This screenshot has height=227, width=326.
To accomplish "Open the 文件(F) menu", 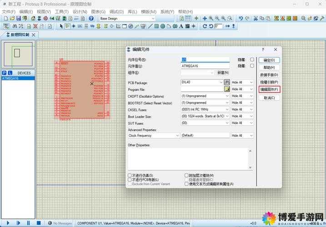I will pos(9,12).
